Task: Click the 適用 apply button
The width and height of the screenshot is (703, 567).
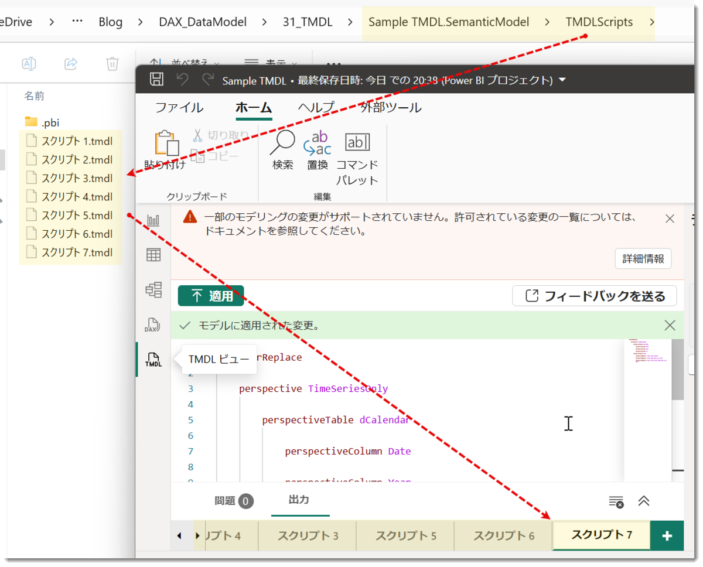Action: pyautogui.click(x=211, y=296)
